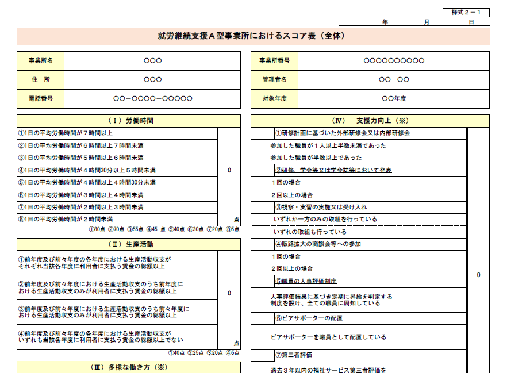Image resolution: width=507 pixels, height=384 pixels.
Task: Select the score sheet title banner
Action: point(253,36)
